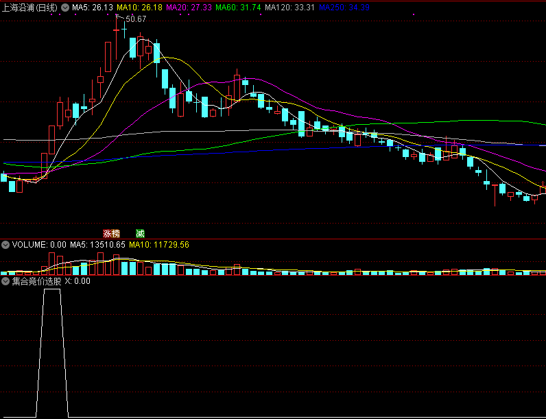Click the X: 0.00 indicator value
The image size is (546, 419).
point(78,281)
